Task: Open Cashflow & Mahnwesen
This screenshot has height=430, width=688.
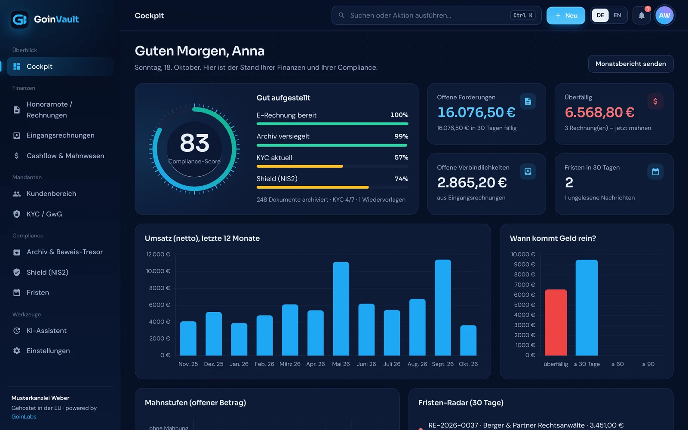Action: click(x=60, y=156)
